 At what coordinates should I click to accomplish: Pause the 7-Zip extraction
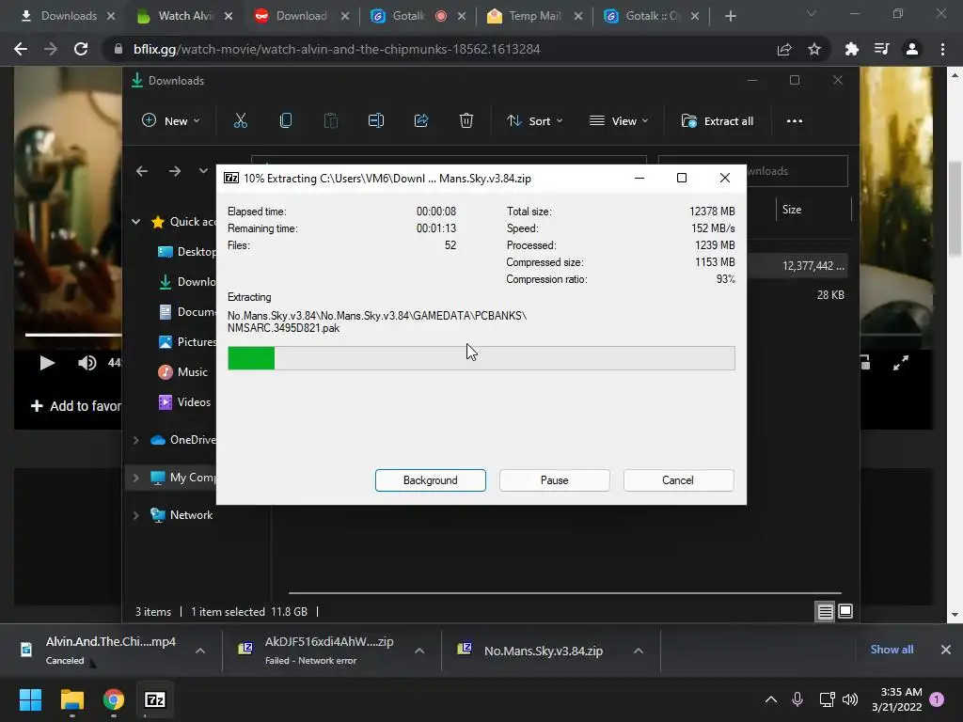554,480
